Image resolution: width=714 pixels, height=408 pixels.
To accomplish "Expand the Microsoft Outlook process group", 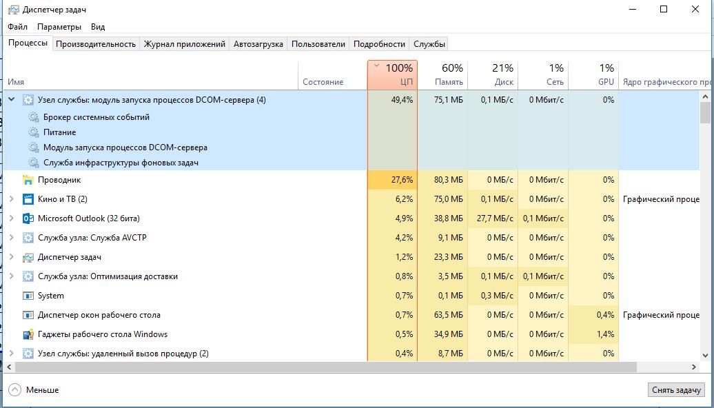I will pyautogui.click(x=12, y=218).
